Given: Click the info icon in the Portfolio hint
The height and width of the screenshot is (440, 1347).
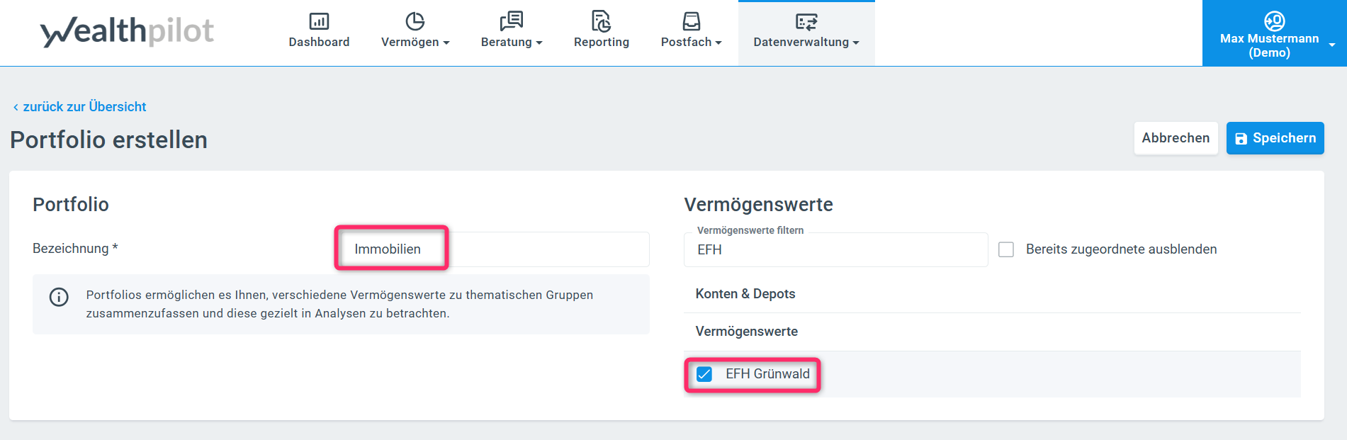Looking at the screenshot, I should pyautogui.click(x=59, y=297).
